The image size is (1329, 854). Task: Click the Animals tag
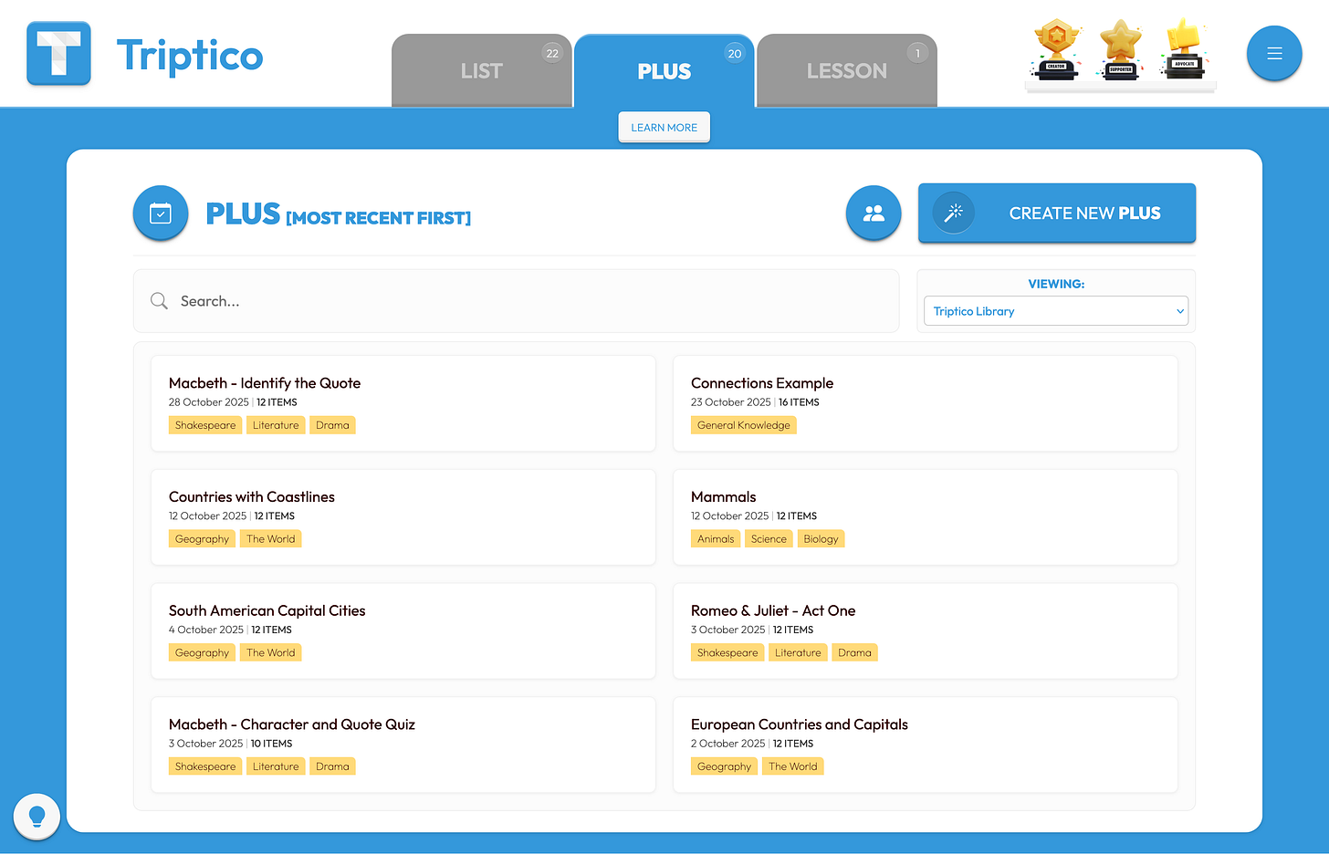pos(716,539)
